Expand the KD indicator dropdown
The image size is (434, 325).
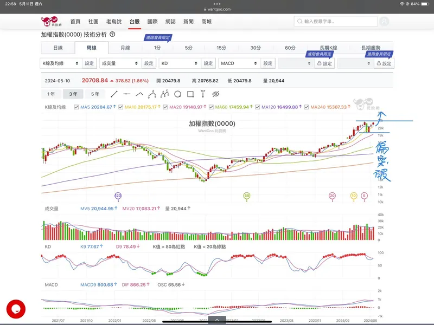tap(179, 63)
